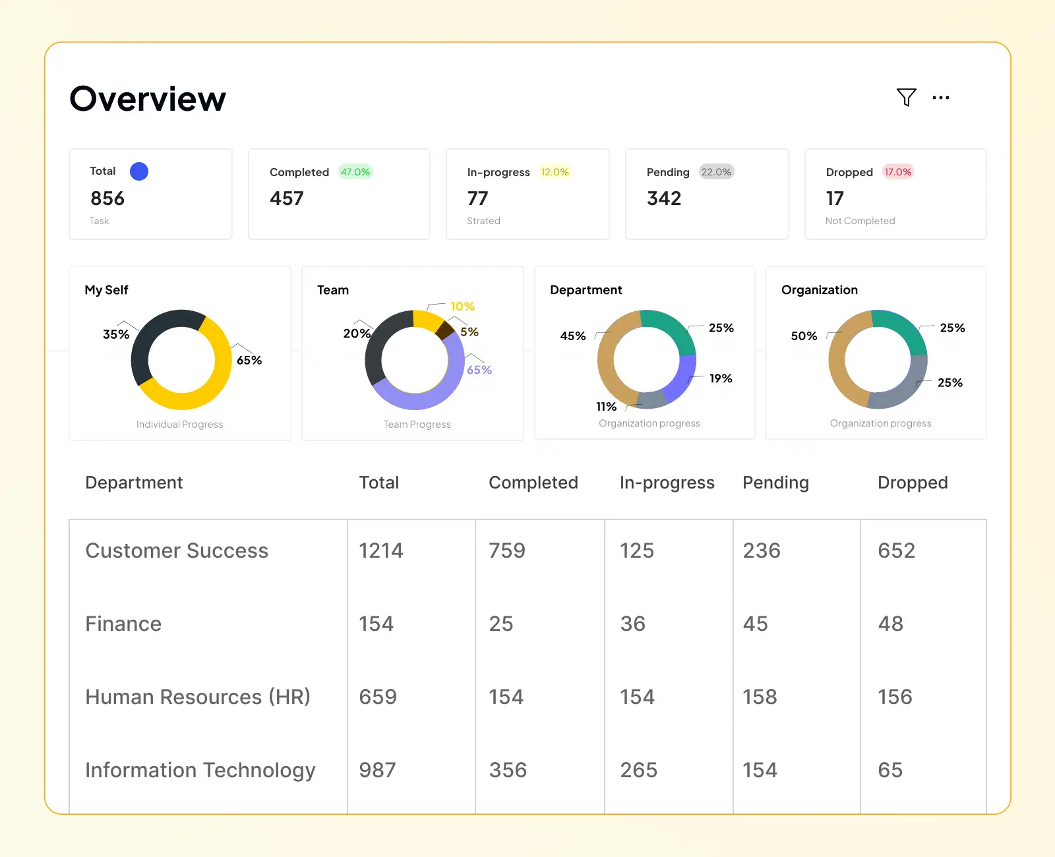Open the Dropped 17 value
1055x857 pixels.
835,198
